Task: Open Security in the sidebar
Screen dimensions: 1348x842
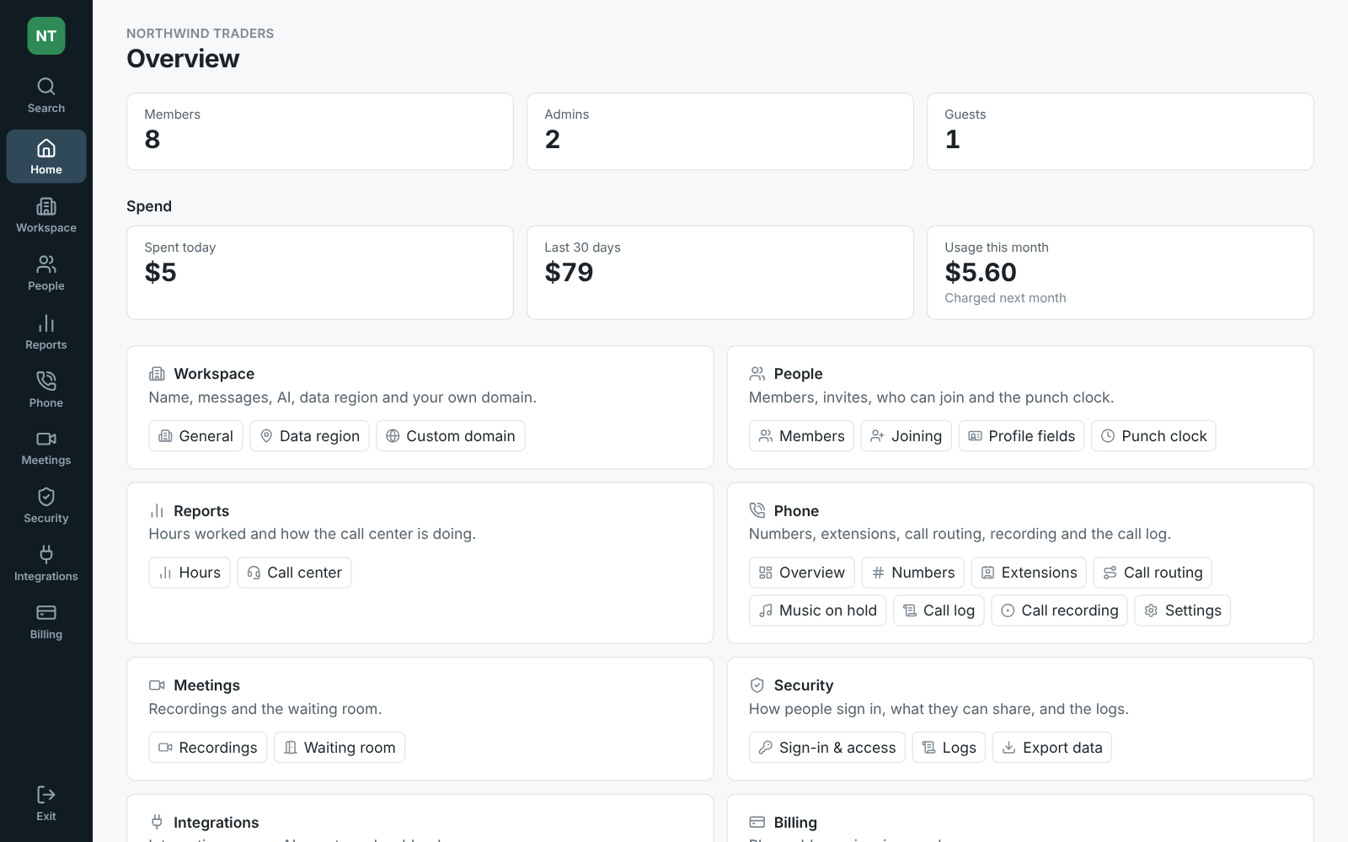Action: pyautogui.click(x=46, y=506)
